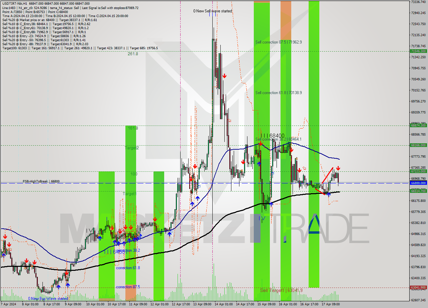Click the green 68166.000 price tag
The width and height of the screenshot is (428, 308).
point(418,145)
